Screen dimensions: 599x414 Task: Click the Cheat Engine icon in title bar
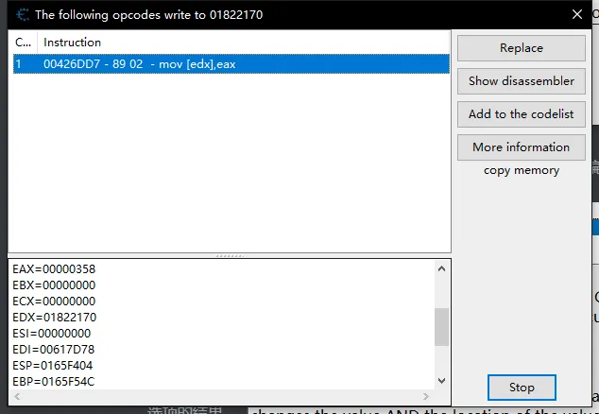tap(20, 15)
